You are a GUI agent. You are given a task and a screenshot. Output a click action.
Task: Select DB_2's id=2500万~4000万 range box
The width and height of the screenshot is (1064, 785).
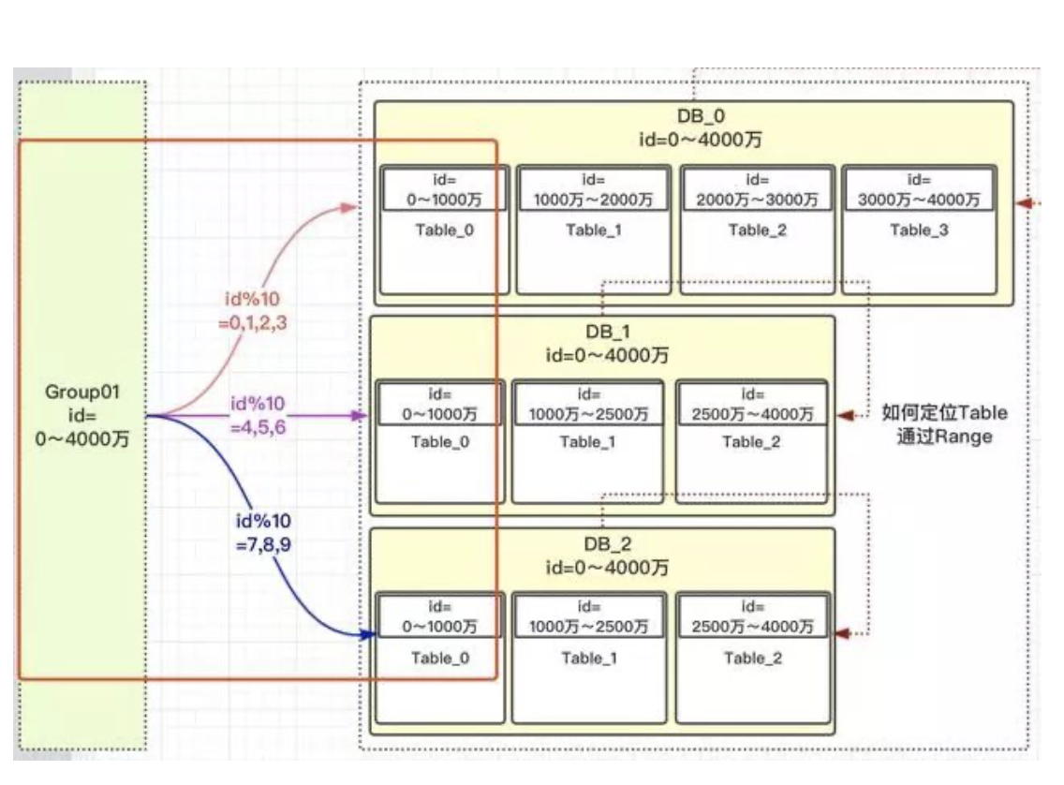coord(752,617)
